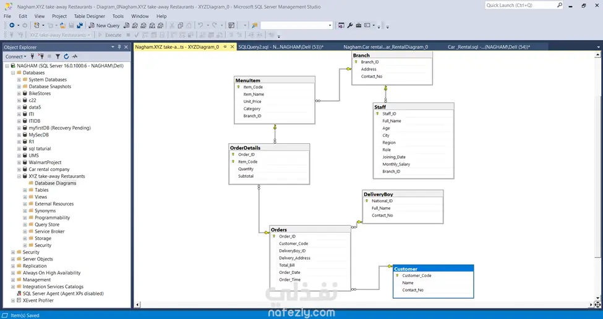
Task: Open the Table Designer menu
Action: 90,16
